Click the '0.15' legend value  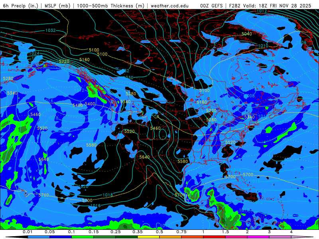pyautogui.click(x=94, y=232)
